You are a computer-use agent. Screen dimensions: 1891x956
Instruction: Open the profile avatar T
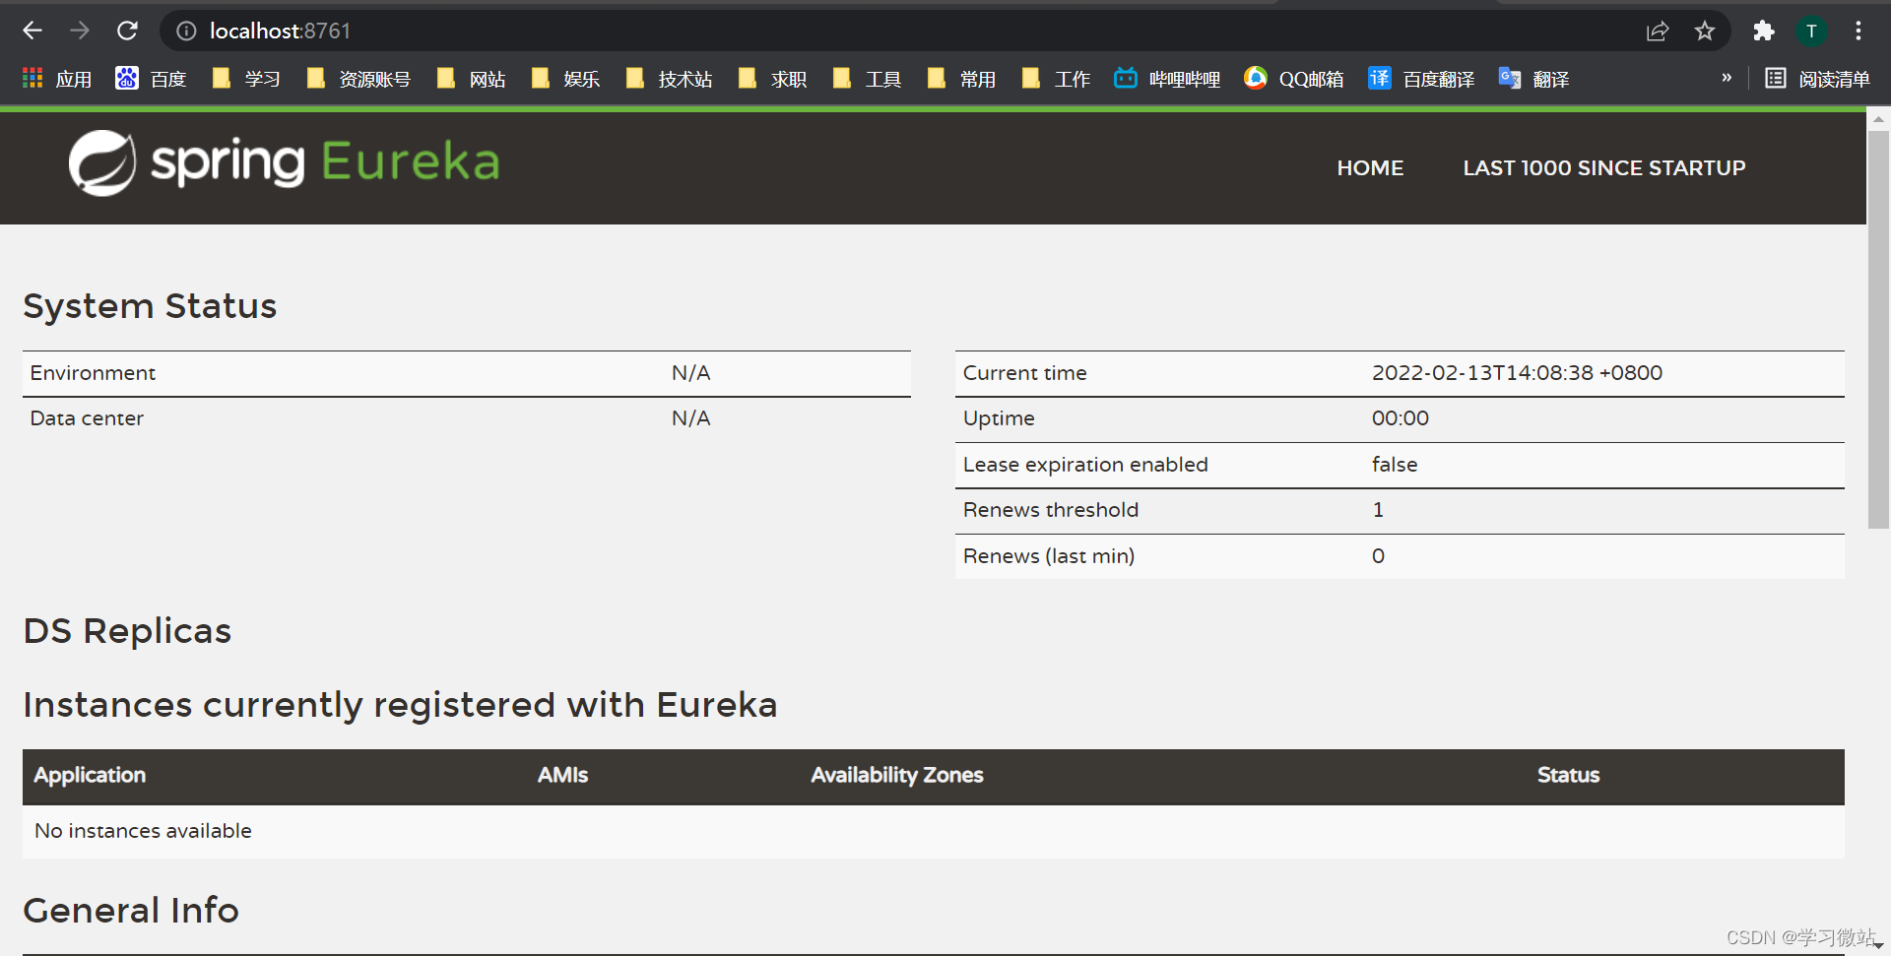pos(1811,32)
